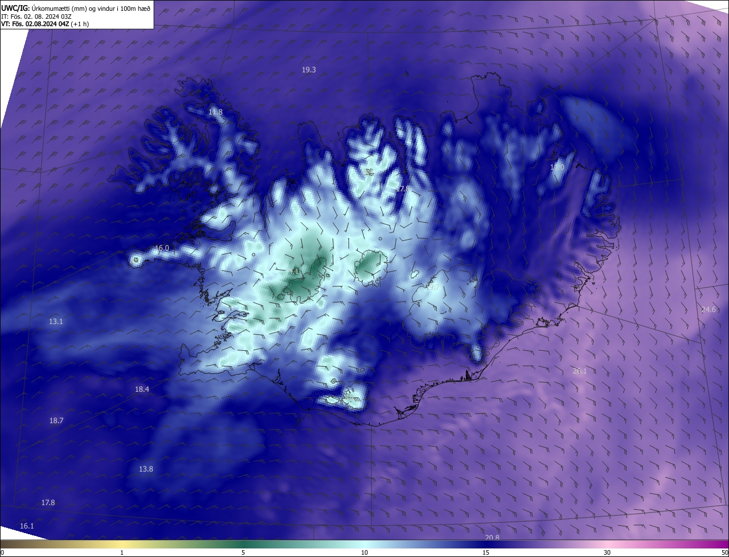Screen dimensions: 729x557
Task: Select the colorbar tick label 5
Action: (243, 552)
